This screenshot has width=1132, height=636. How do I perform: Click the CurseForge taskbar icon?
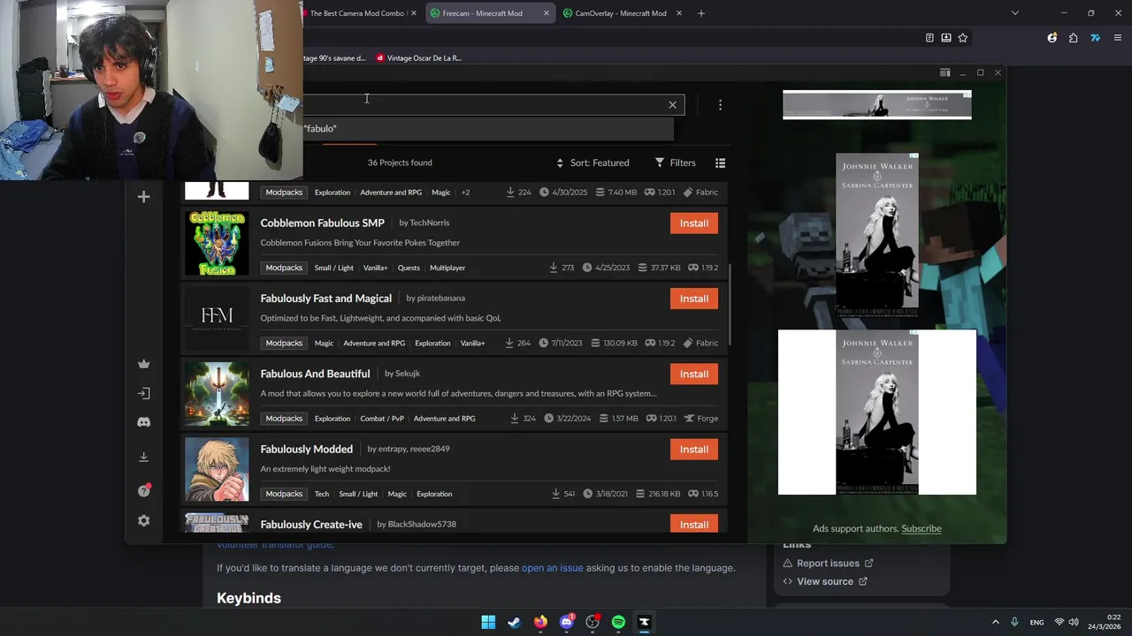tap(644, 622)
